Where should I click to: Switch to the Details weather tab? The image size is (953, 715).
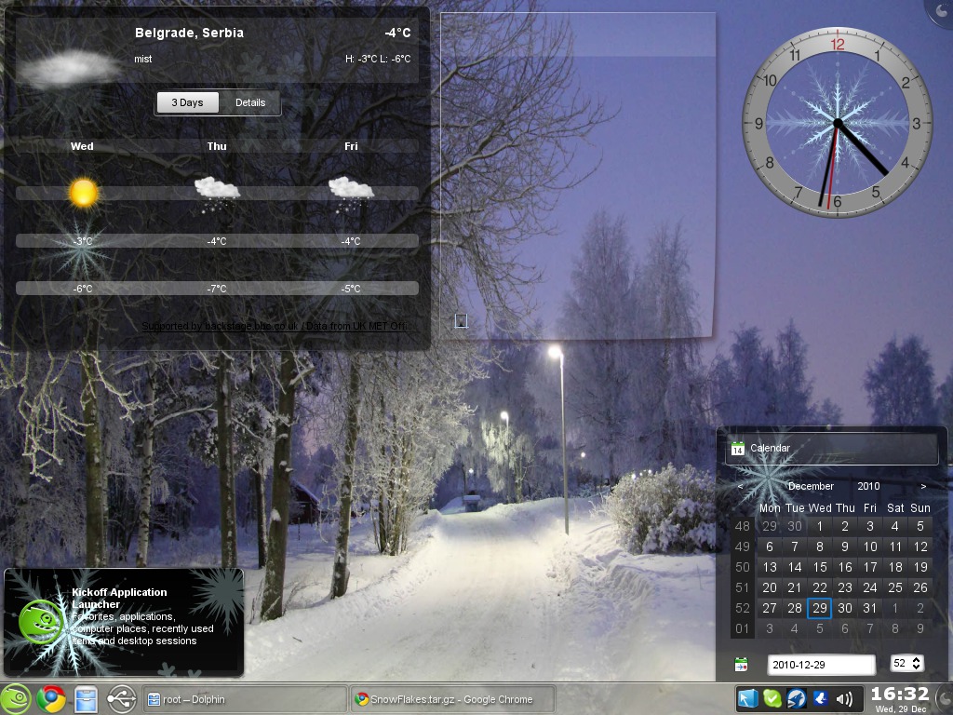pyautogui.click(x=250, y=102)
